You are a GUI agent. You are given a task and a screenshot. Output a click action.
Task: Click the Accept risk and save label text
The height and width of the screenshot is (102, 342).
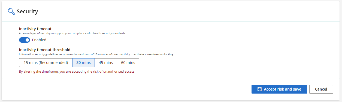(x=283, y=89)
